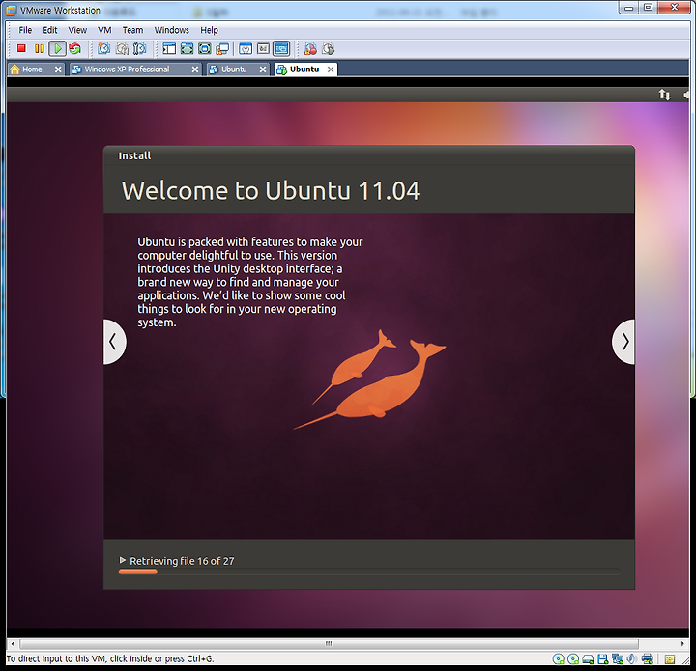Click the Install title text
Screen dimensions: 696x671
(134, 155)
